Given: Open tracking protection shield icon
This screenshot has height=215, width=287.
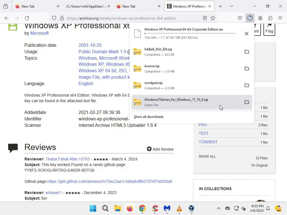Looking at the screenshot, I should 54,18.
